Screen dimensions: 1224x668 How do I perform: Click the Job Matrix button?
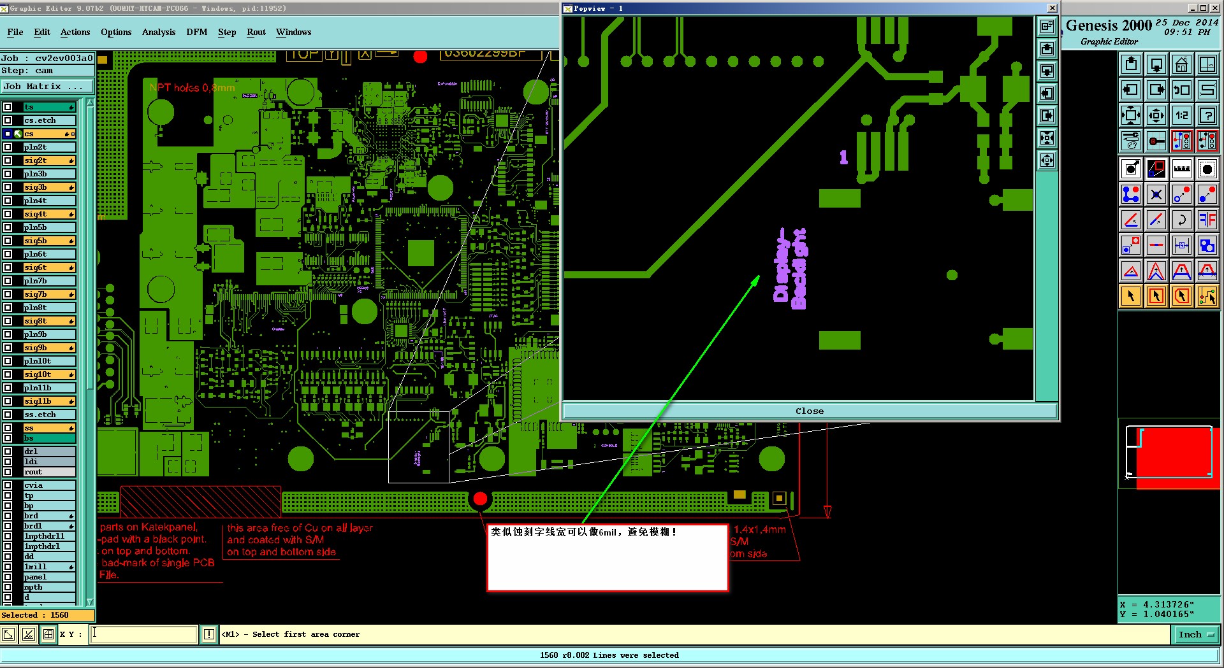click(x=47, y=87)
